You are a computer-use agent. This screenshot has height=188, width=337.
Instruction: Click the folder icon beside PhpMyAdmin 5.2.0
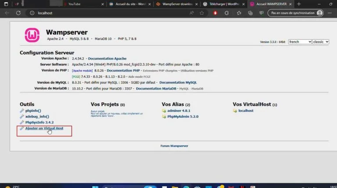[x=164, y=116]
